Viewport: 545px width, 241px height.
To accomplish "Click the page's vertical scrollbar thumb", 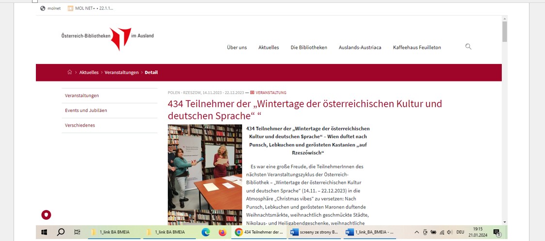I will click(504, 32).
